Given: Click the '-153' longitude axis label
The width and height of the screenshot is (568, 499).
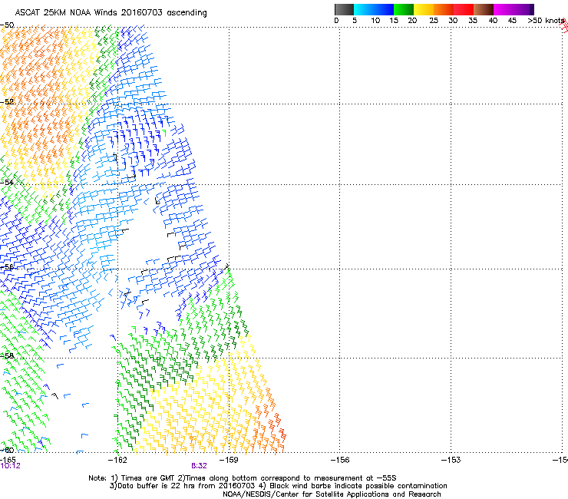Looking at the screenshot, I should [x=451, y=460].
